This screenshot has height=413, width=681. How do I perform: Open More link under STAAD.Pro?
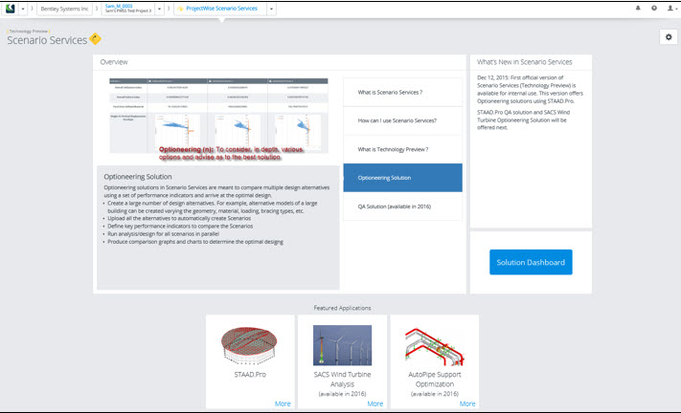coord(283,403)
